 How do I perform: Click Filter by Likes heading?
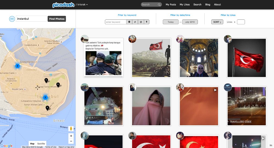coord(228,15)
